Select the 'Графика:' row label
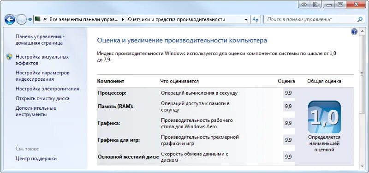369x173 pixels. 109,123
